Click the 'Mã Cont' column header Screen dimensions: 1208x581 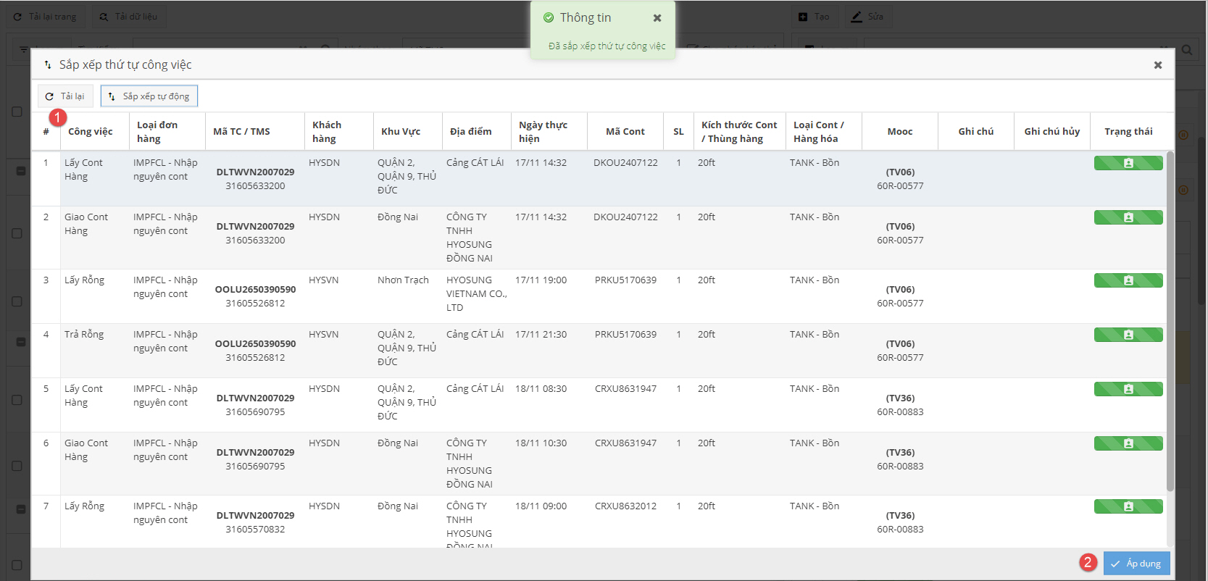tap(625, 132)
